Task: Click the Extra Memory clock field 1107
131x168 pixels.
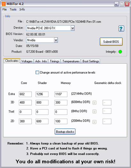Action: click(x=61, y=94)
